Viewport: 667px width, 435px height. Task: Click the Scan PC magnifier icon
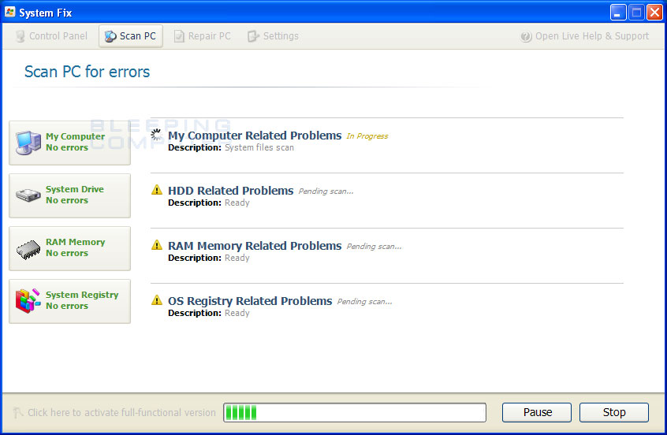coord(110,36)
